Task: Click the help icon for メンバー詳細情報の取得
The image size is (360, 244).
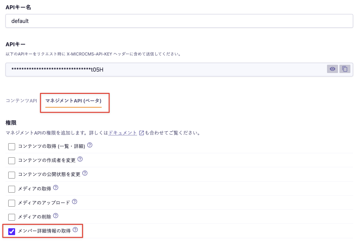Action: (x=75, y=230)
